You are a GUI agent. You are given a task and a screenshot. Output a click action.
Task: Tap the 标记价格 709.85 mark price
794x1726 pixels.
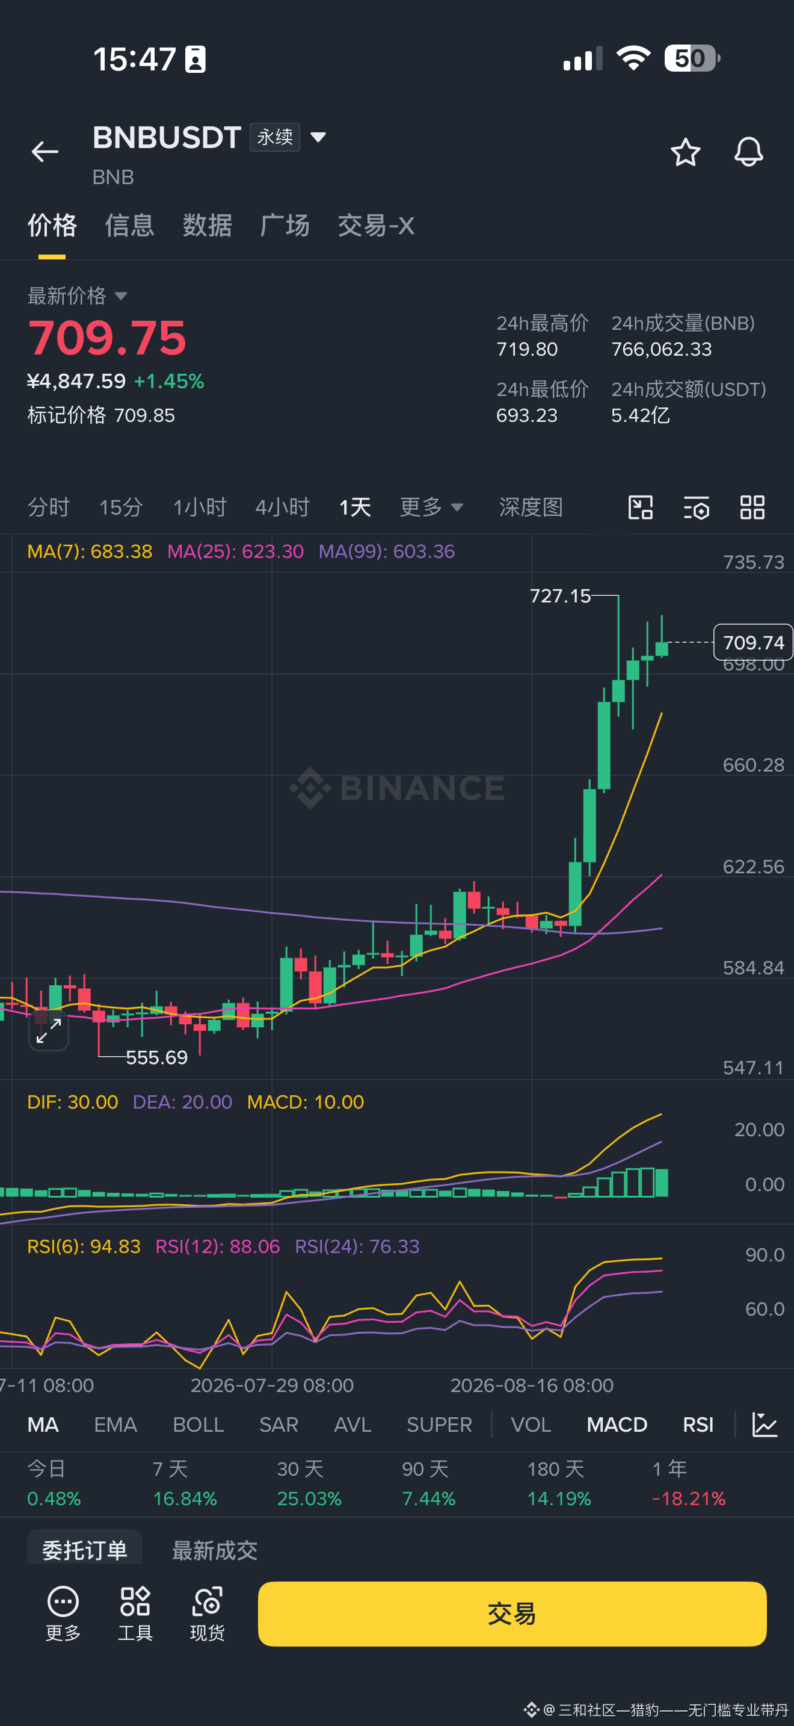[x=101, y=415]
